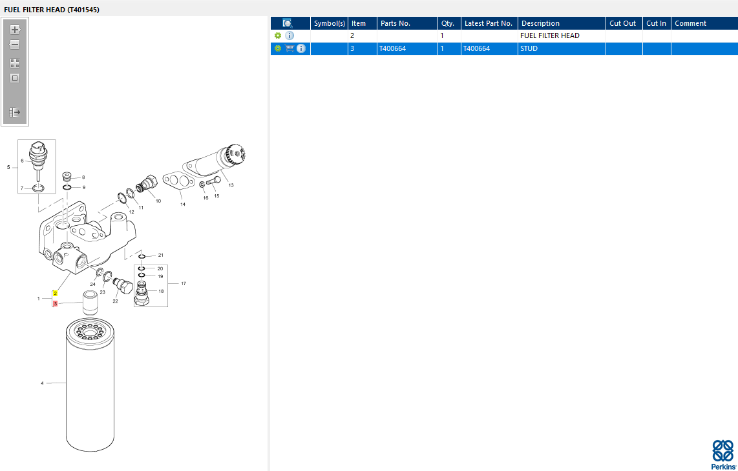Screen dimensions: 738x471
Task: Sort by Description column header
Action: click(562, 23)
